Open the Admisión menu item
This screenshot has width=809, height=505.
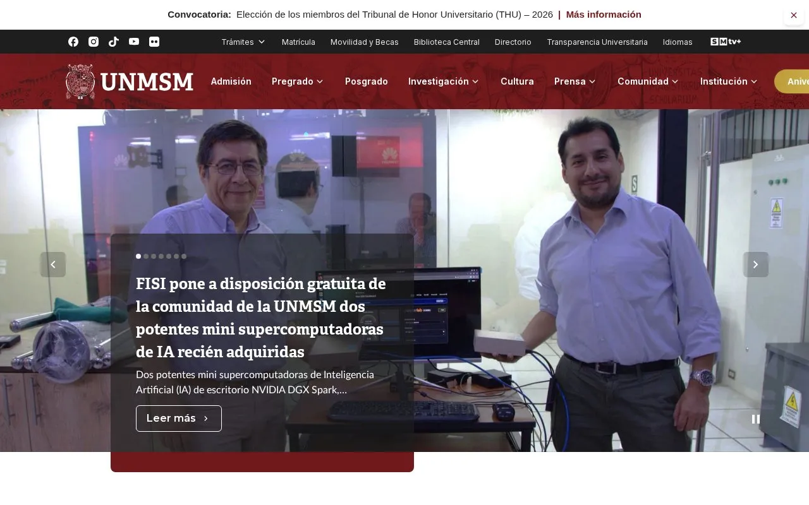pos(231,81)
